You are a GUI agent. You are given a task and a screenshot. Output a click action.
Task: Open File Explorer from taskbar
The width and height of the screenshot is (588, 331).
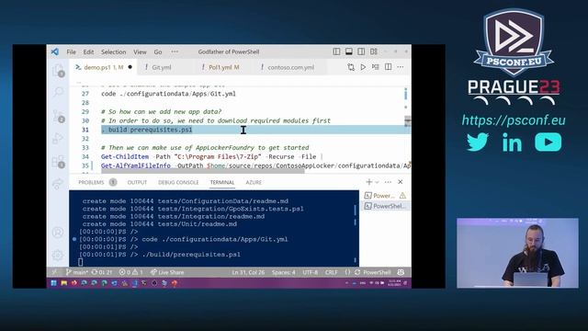click(64, 283)
